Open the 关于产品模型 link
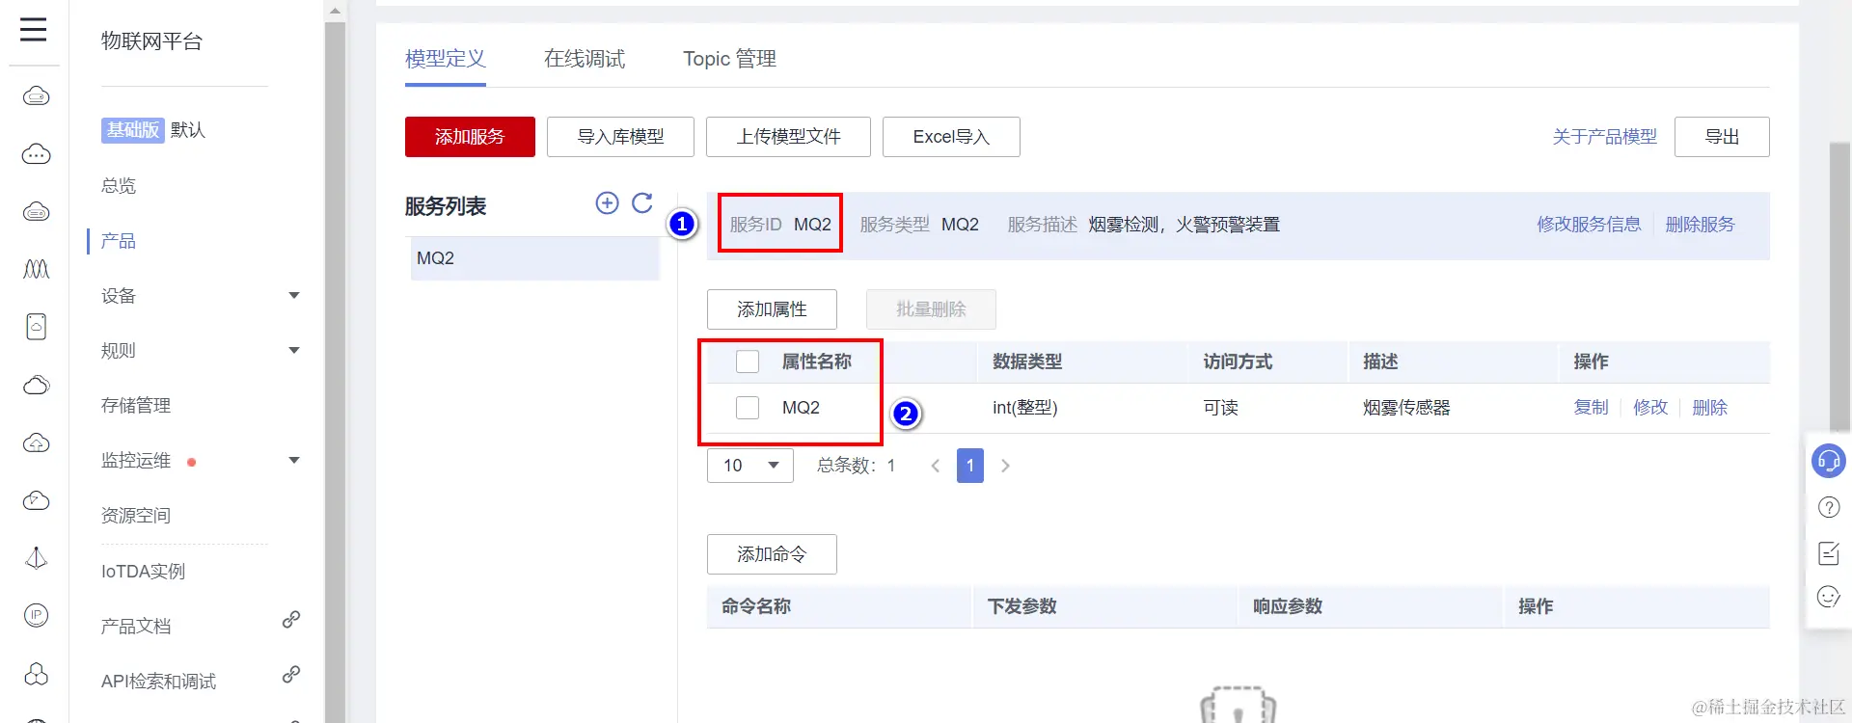The height and width of the screenshot is (723, 1852). tap(1605, 137)
